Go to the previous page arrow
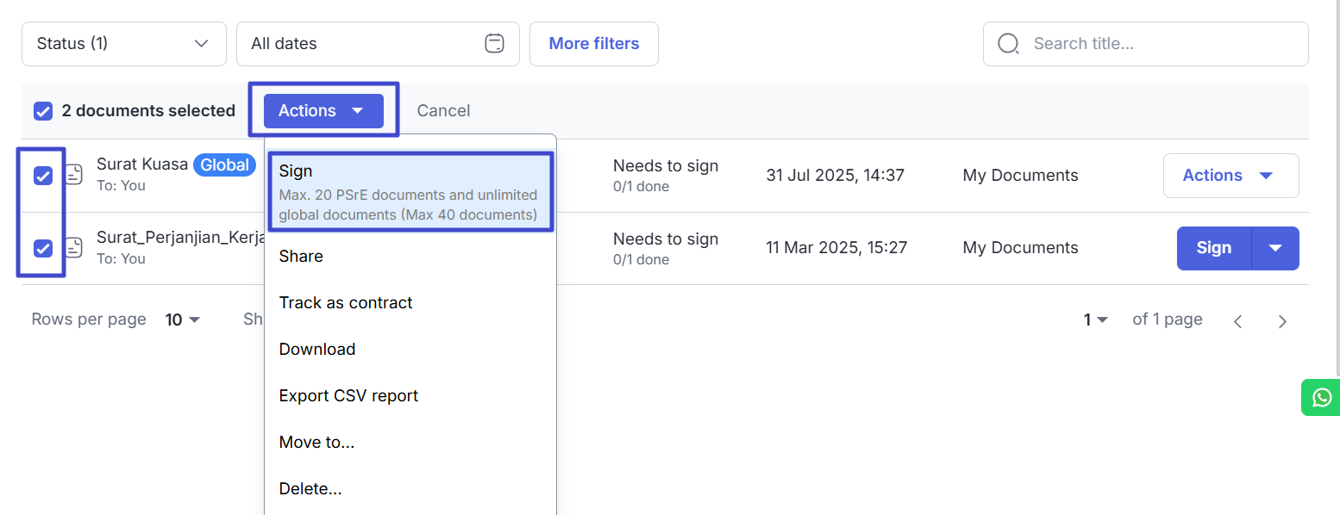Viewport: 1340px width, 515px height. coord(1237,321)
